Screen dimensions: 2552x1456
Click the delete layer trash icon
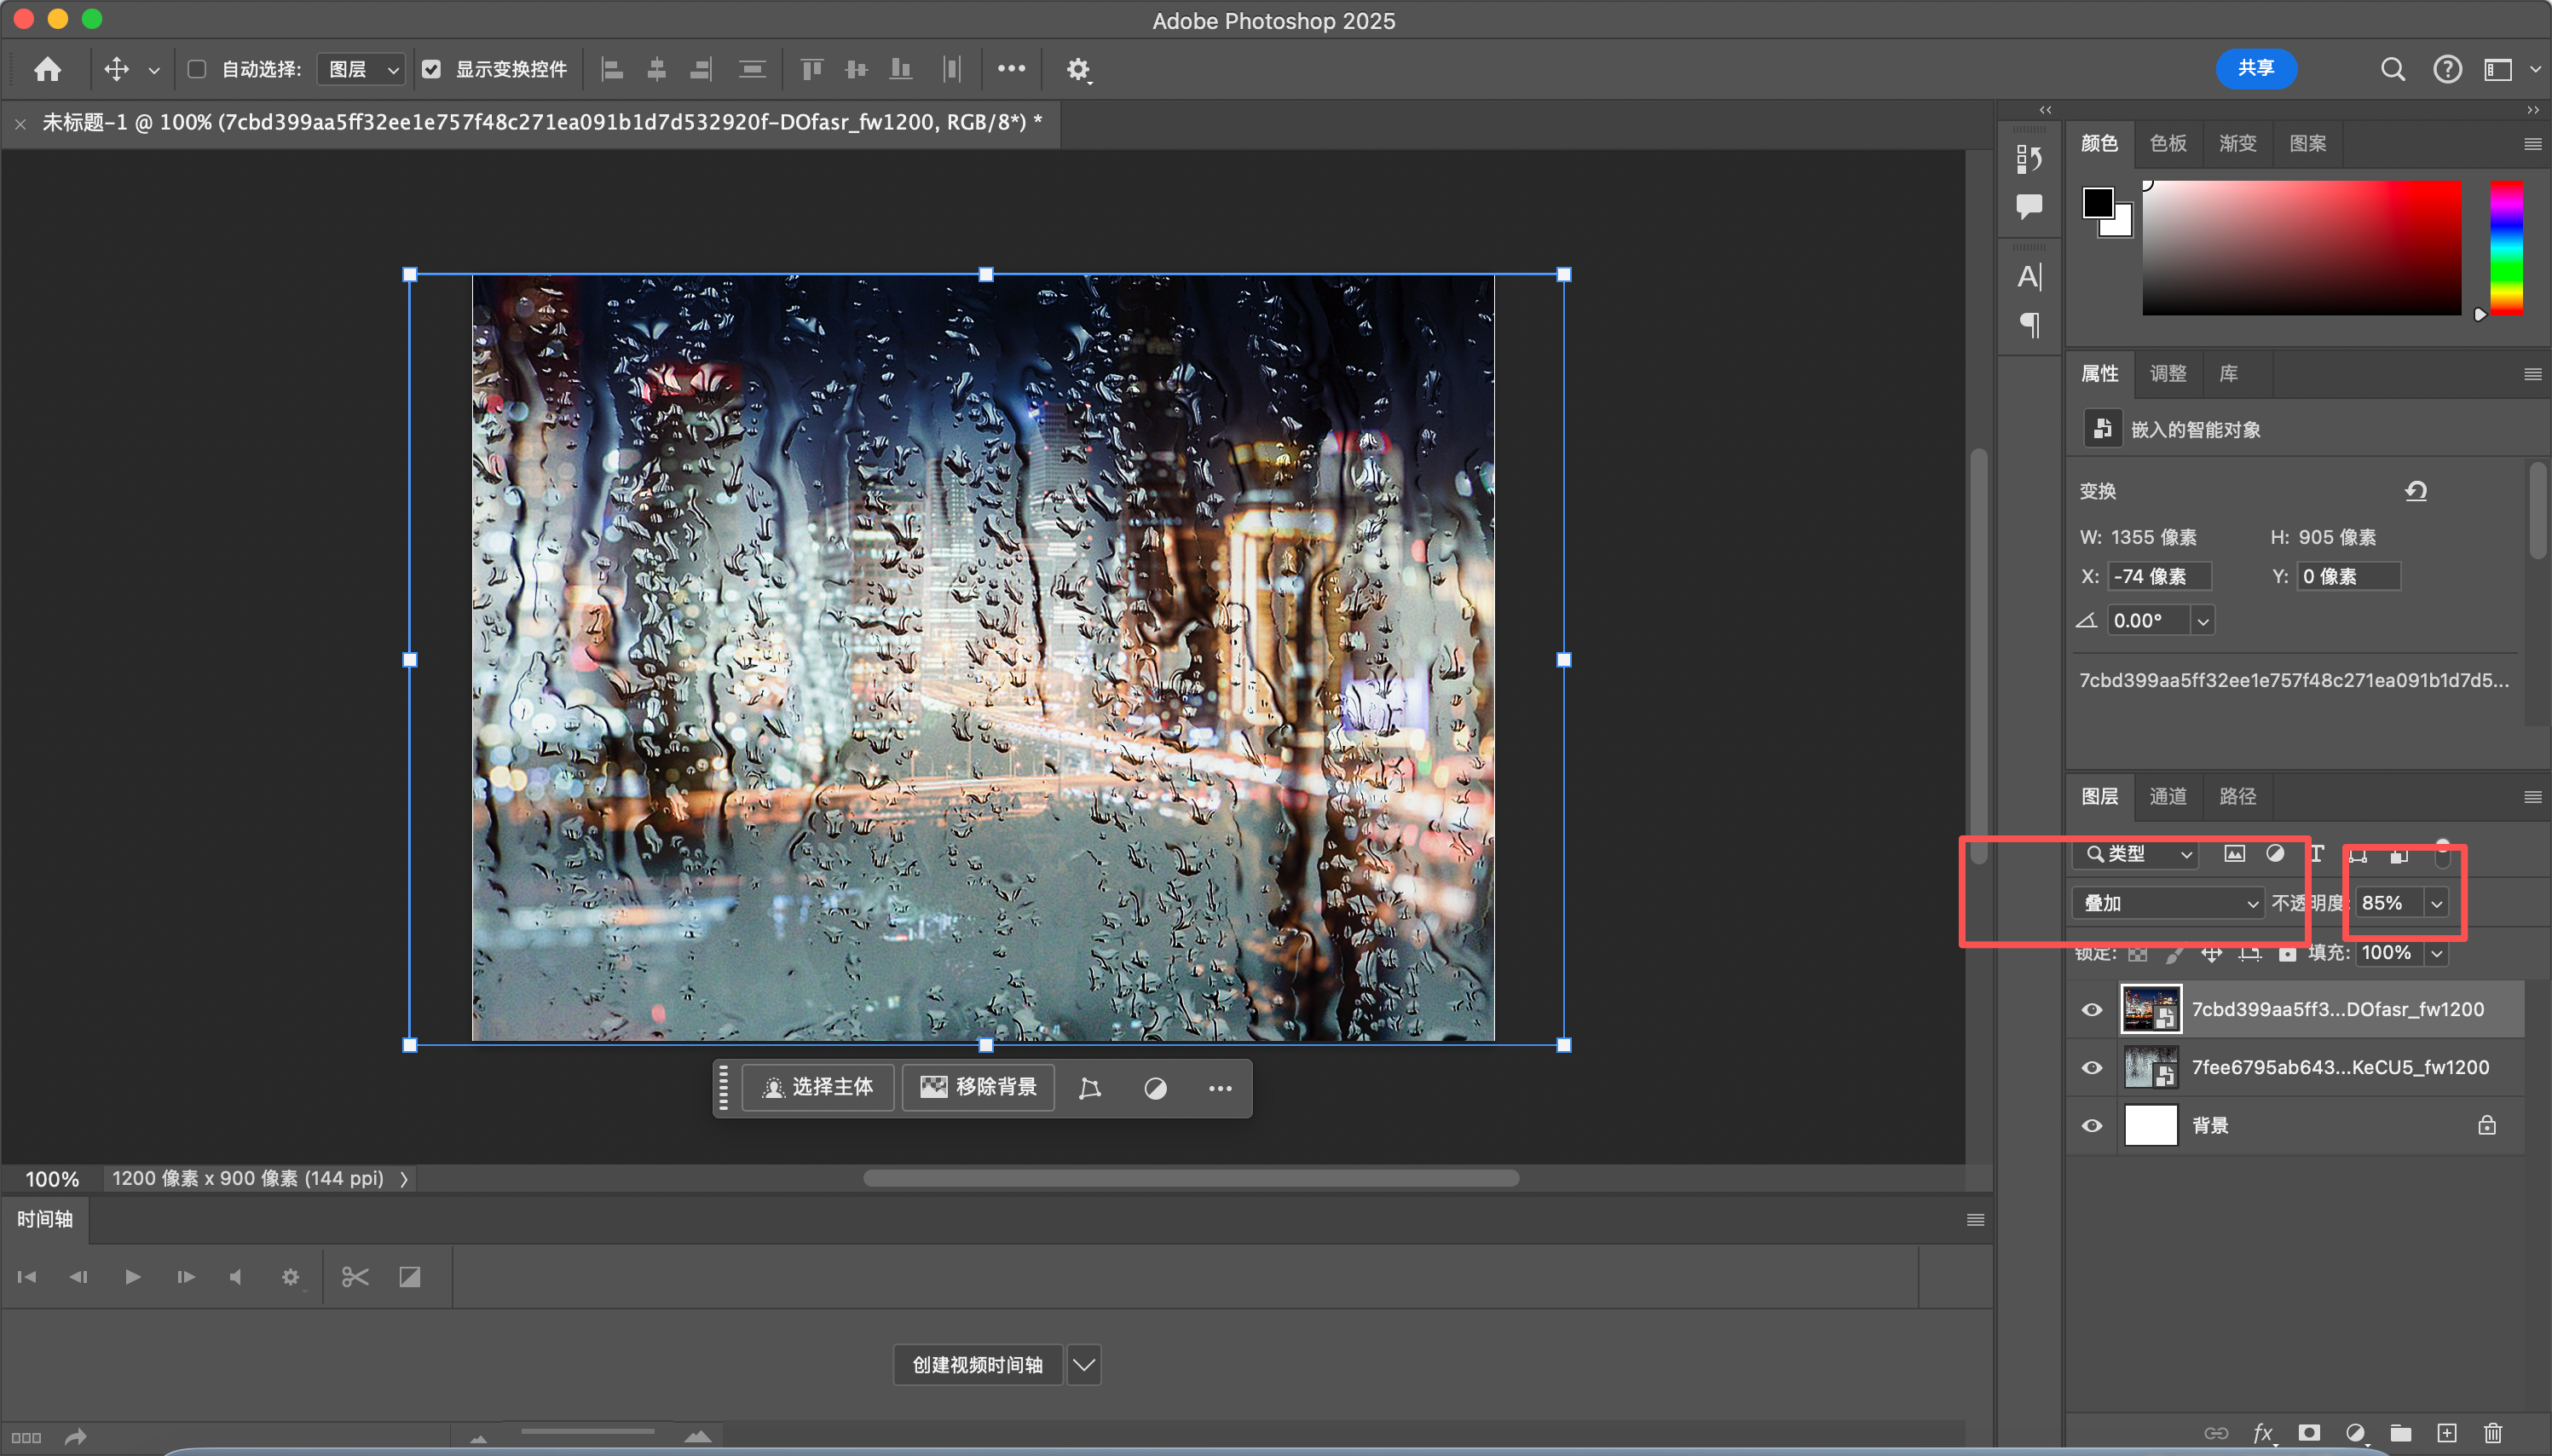[2492, 1433]
